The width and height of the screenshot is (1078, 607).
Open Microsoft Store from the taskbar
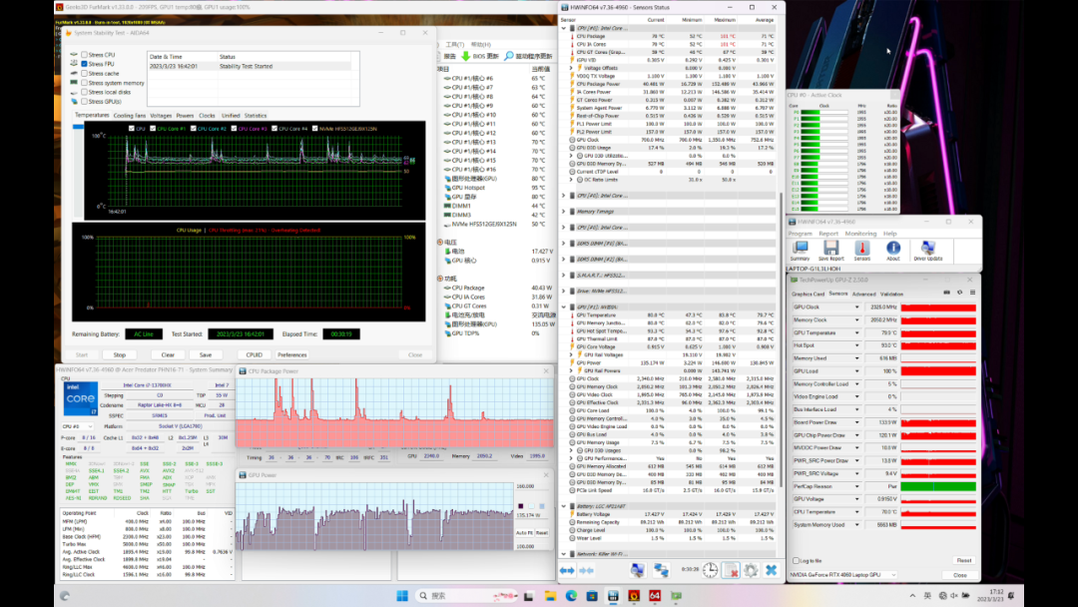592,595
